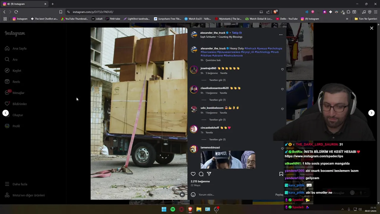Viewport: 380px width, 214px height.
Task: Show more bookmarks chevron
Action: [347, 19]
